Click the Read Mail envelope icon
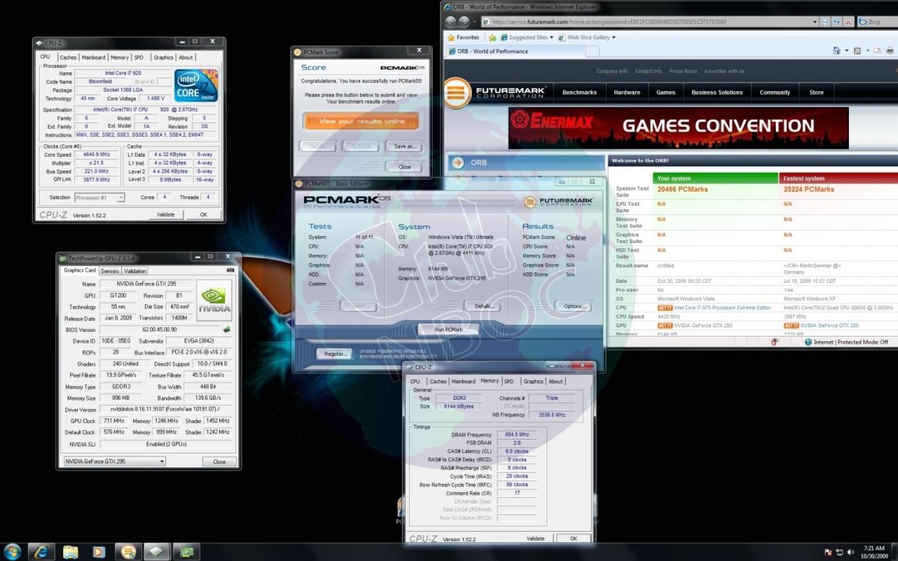 (877, 50)
